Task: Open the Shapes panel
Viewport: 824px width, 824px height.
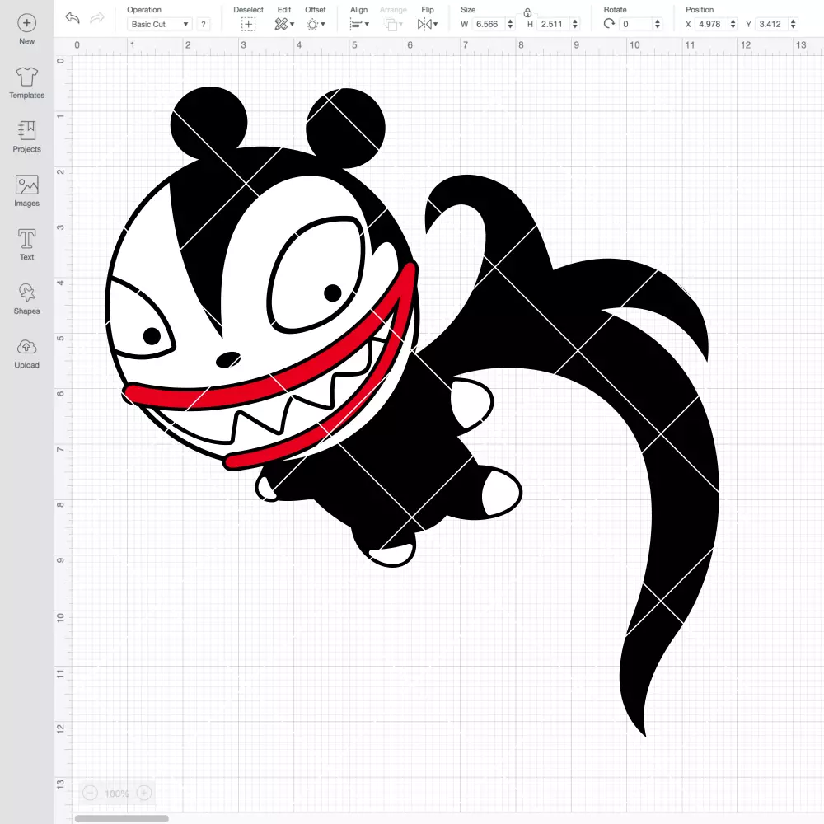Action: pyautogui.click(x=27, y=298)
